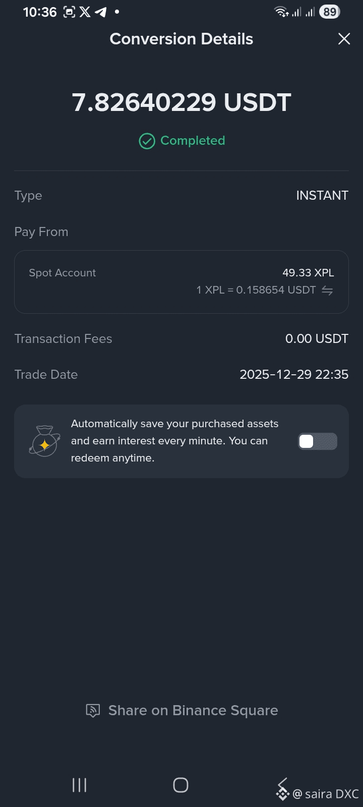Image resolution: width=363 pixels, height=807 pixels.
Task: Tap the 1 XPL = 0.158654 USDT rate
Action: coord(256,290)
